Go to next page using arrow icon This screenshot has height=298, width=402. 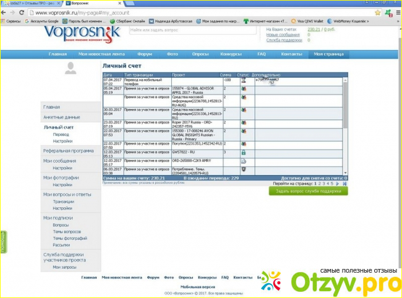click(x=338, y=184)
